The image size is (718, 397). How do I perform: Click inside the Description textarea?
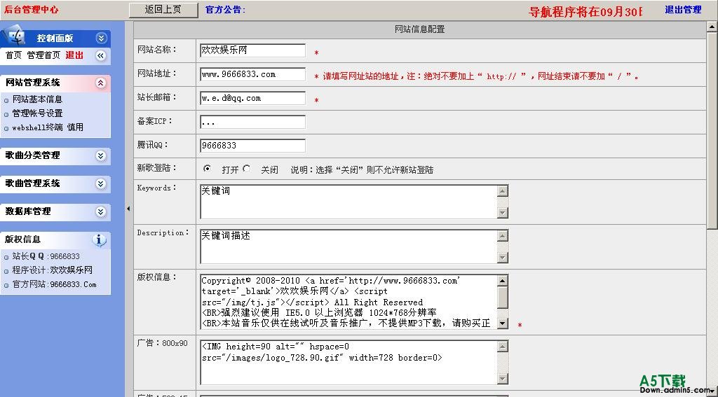[349, 246]
